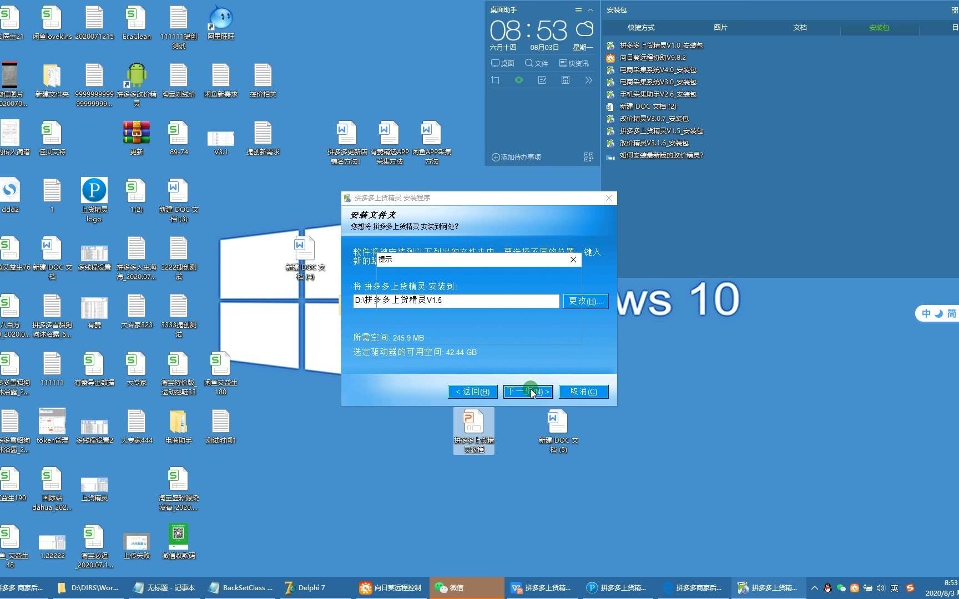The image size is (959, 599).
Task: Switch to the 图片 tab
Action: [x=720, y=28]
